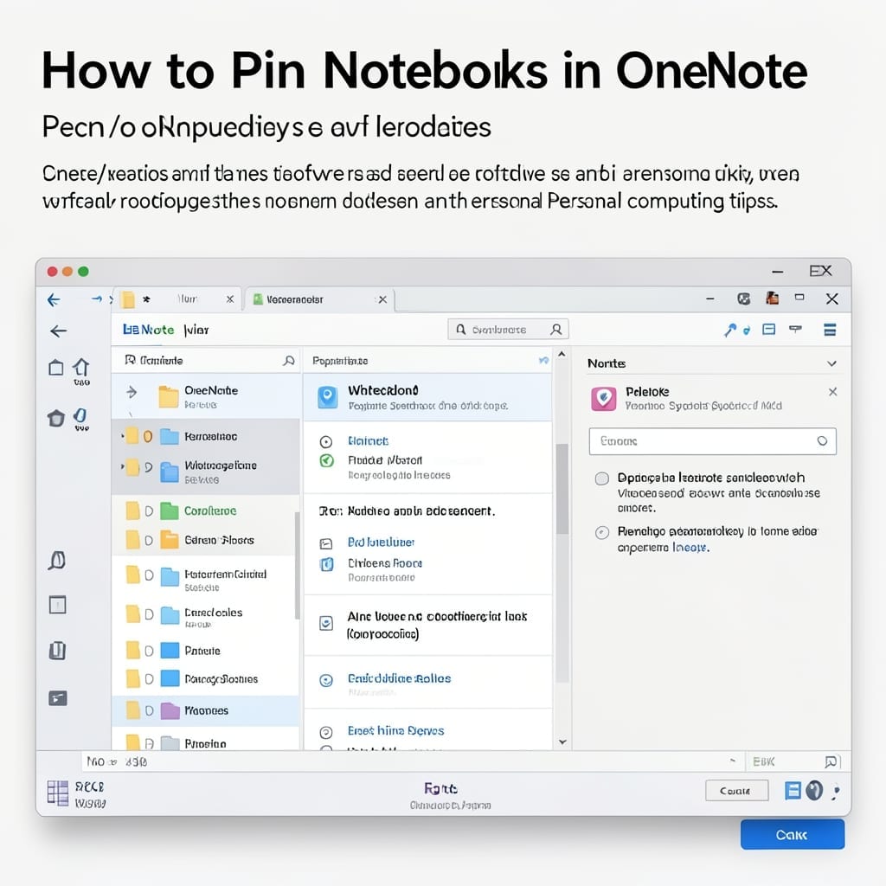The height and width of the screenshot is (886, 886).
Task: Select the Paroegcfloories notebook row
Action: [x=204, y=679]
